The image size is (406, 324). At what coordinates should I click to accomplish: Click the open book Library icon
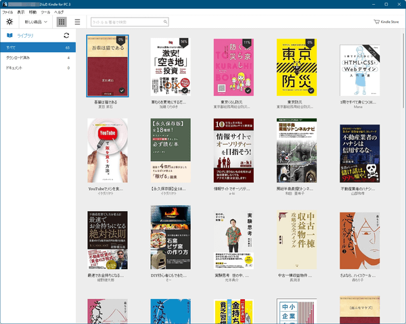(x=9, y=35)
